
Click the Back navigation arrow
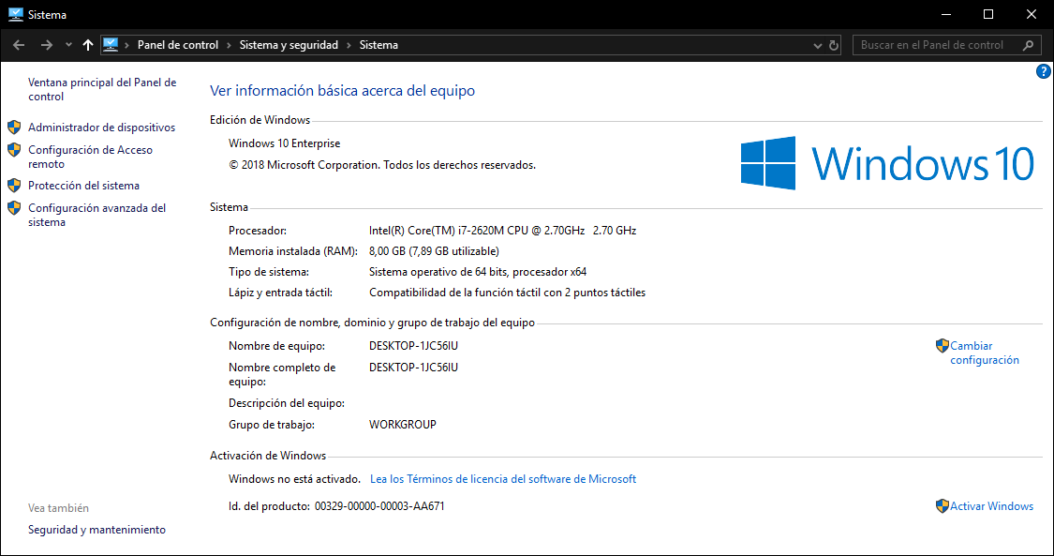coord(19,45)
